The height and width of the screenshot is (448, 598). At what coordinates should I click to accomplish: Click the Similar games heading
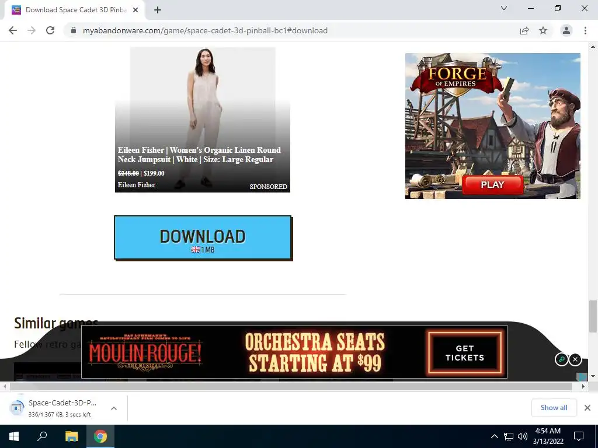coord(56,323)
